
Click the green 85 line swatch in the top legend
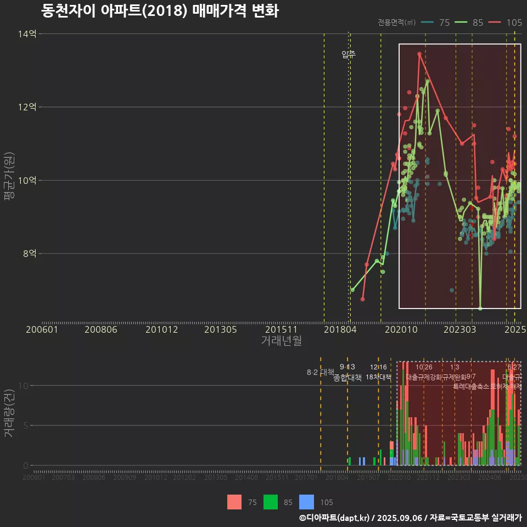point(461,23)
